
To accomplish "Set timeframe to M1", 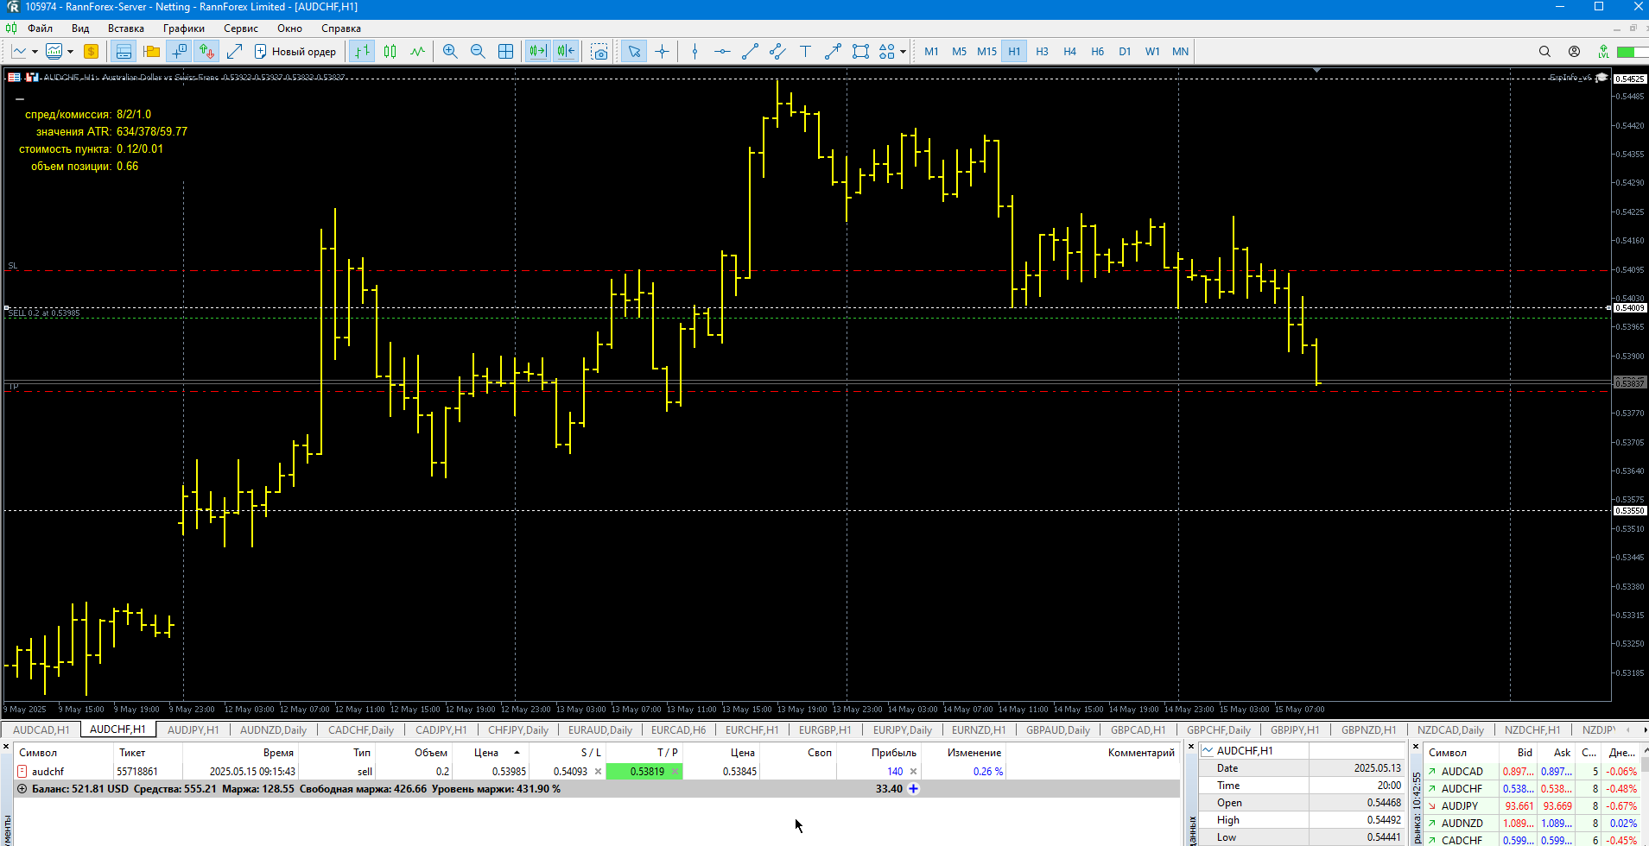I will coord(931,52).
